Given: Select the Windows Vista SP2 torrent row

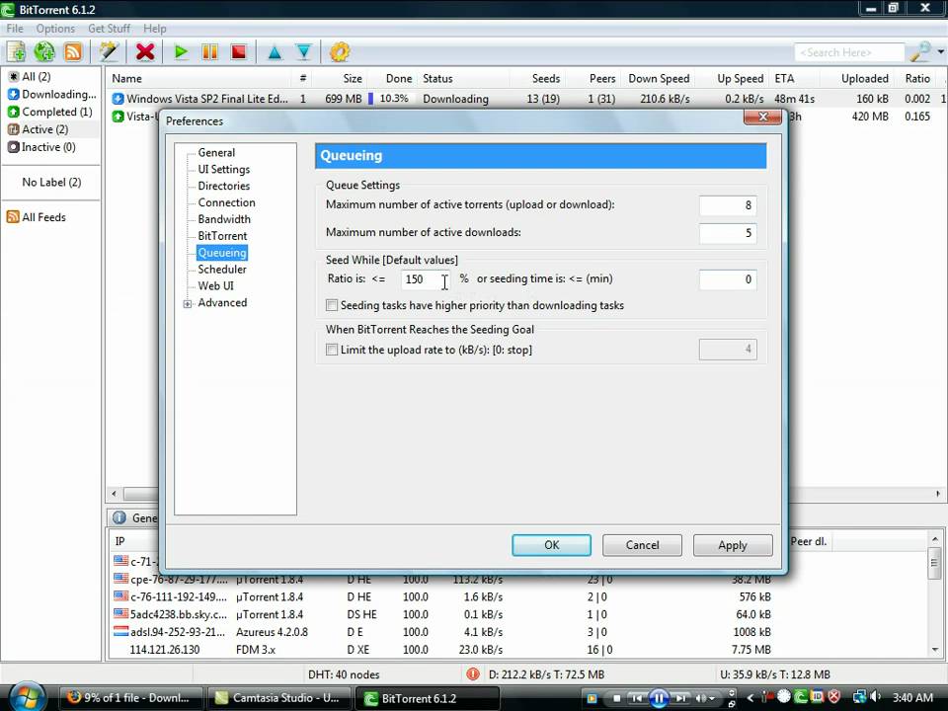Looking at the screenshot, I should [x=526, y=99].
